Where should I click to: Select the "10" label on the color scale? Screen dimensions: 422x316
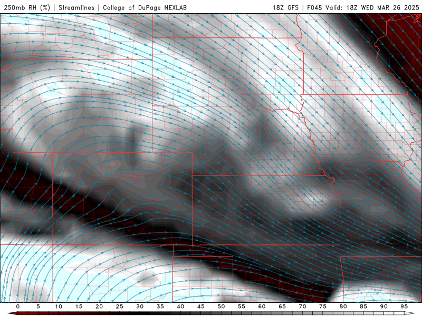coord(59,307)
